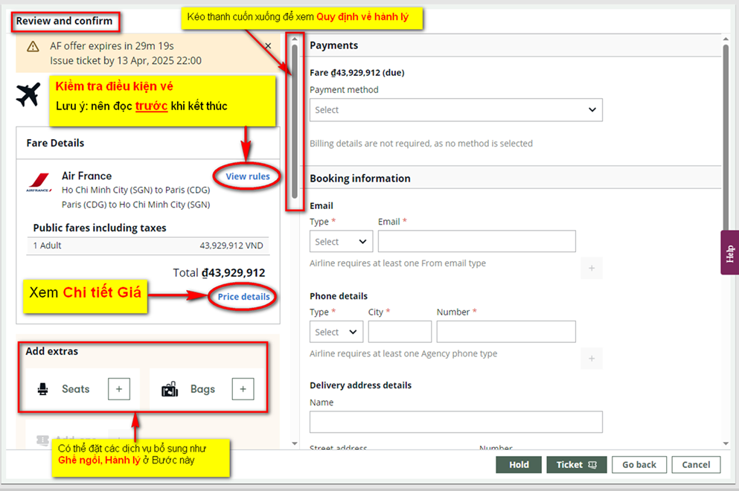The image size is (739, 491).
Task: Click left panel scroll down arrow
Action: pos(295,443)
